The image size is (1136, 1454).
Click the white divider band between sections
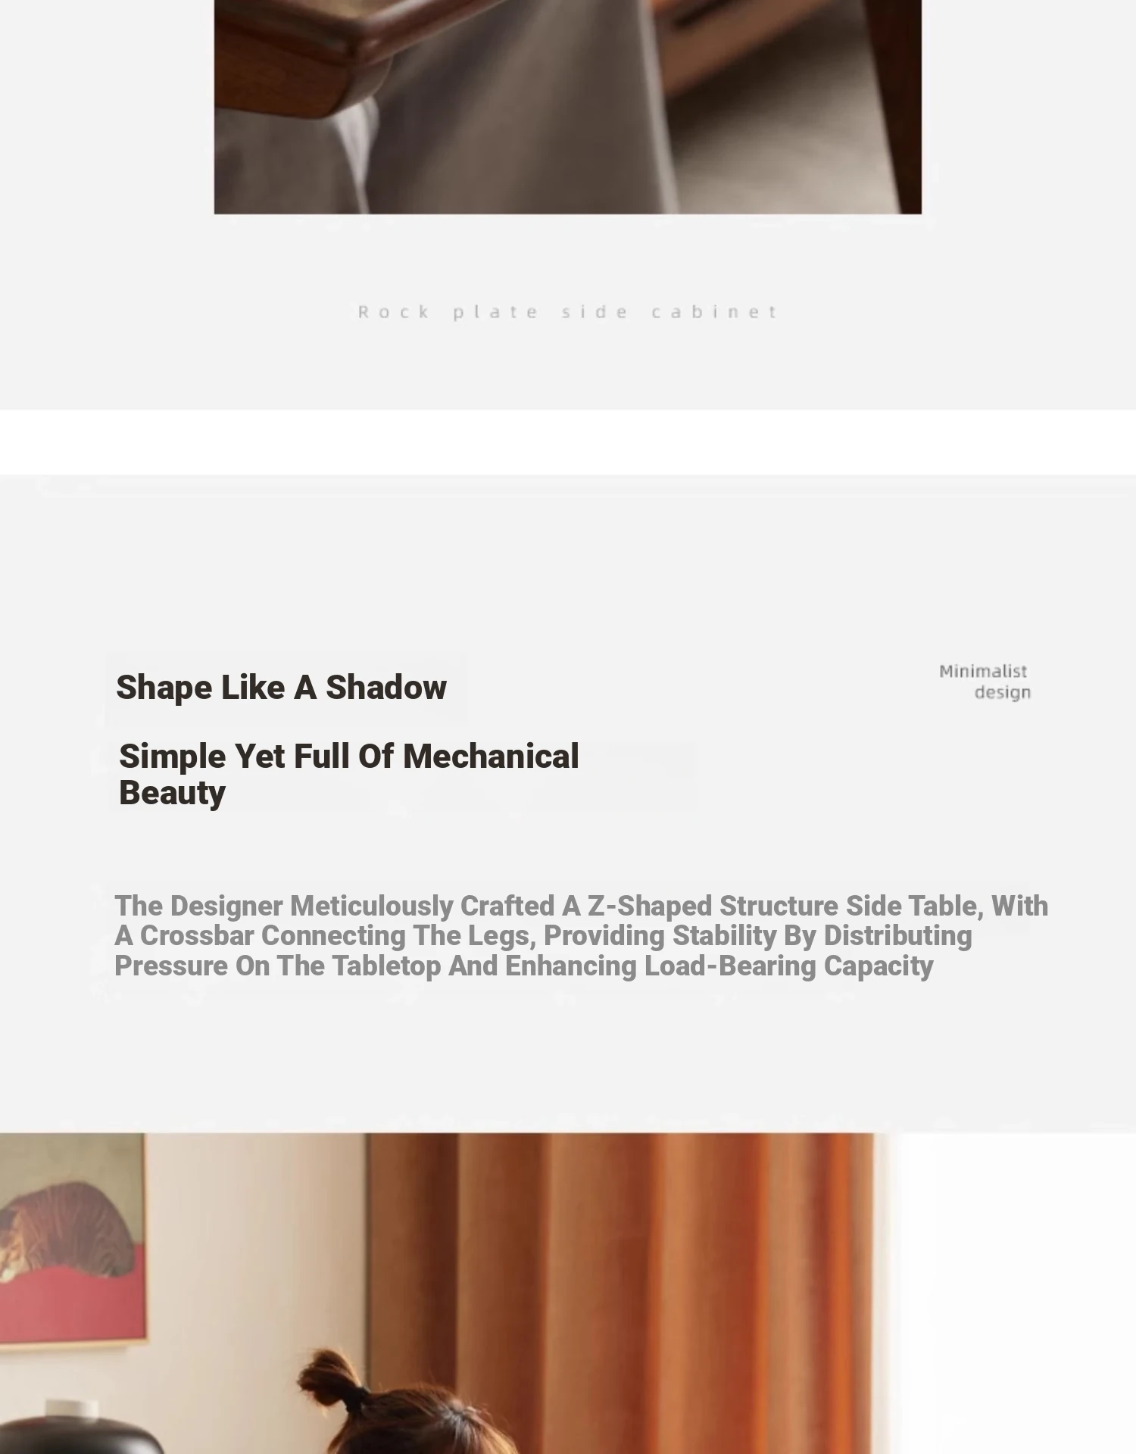(568, 442)
